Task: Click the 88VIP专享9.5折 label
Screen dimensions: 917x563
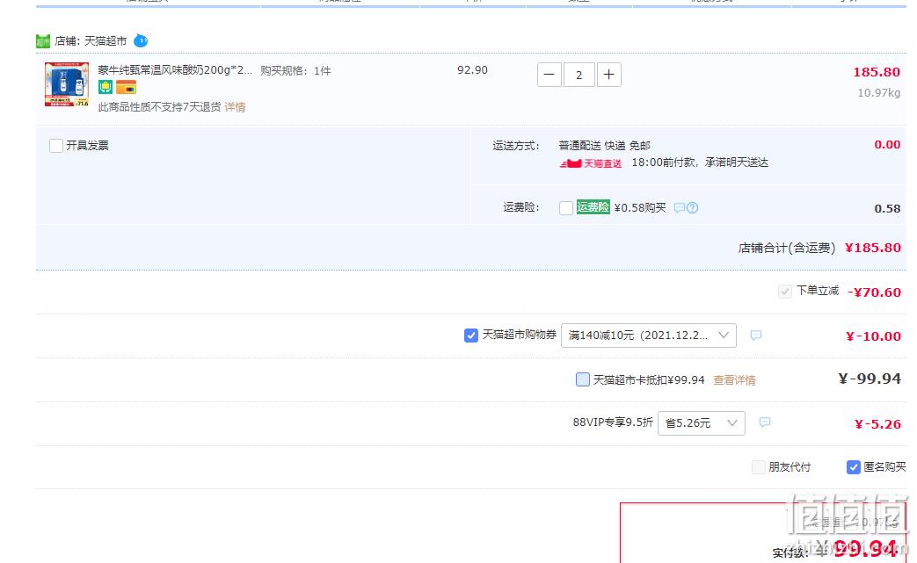Action: 612,422
